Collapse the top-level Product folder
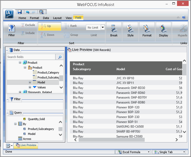The width and height of the screenshot is (191, 157). click(x=20, y=63)
